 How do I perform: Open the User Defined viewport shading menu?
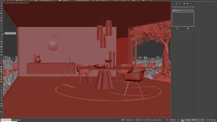pyautogui.click(x=21, y=3)
